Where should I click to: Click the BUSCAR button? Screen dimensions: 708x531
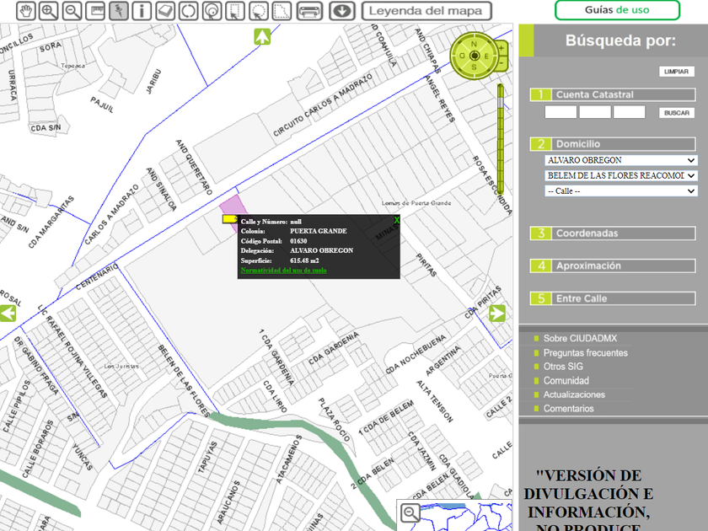coord(676,113)
